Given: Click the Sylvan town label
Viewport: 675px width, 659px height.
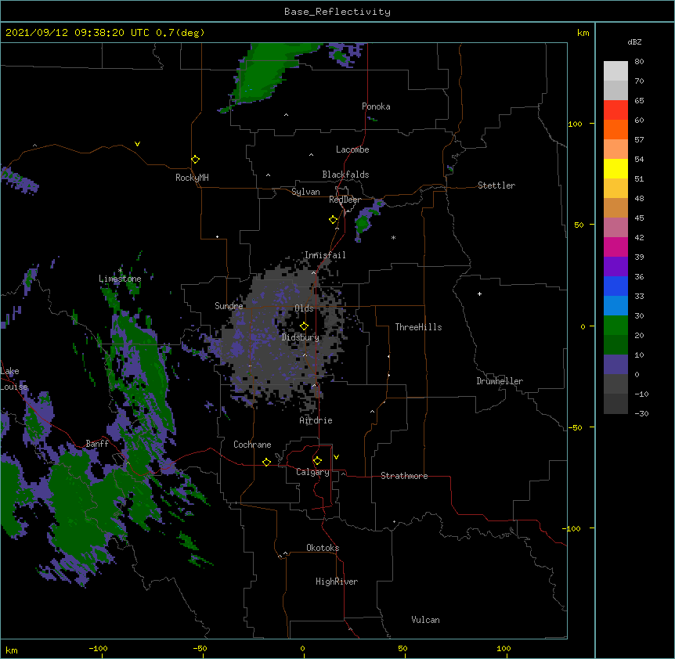Looking at the screenshot, I should tap(305, 192).
